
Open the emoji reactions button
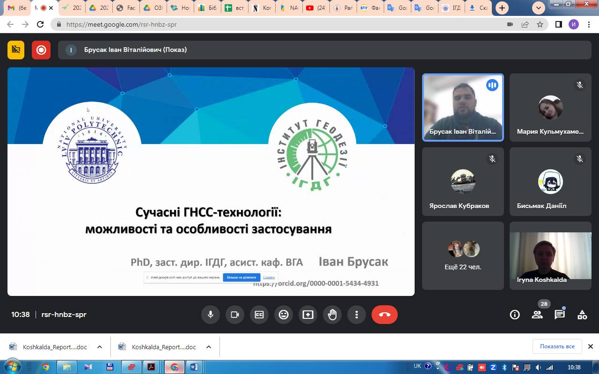tap(284, 315)
